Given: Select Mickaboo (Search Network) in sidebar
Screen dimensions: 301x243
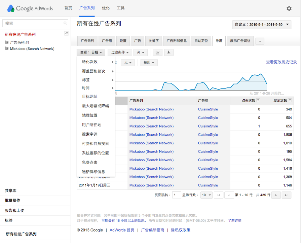Looking at the screenshot, I should [32, 48].
